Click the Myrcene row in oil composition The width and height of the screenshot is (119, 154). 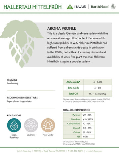point(79,115)
